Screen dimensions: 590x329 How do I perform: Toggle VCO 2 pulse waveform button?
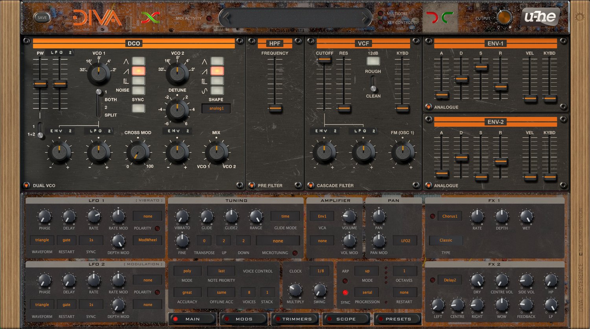(x=217, y=81)
